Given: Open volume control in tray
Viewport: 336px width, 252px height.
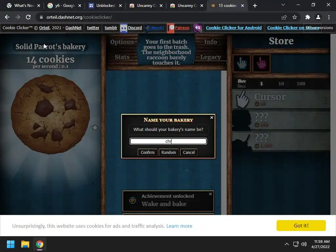Looking at the screenshot, I should coord(304,244).
